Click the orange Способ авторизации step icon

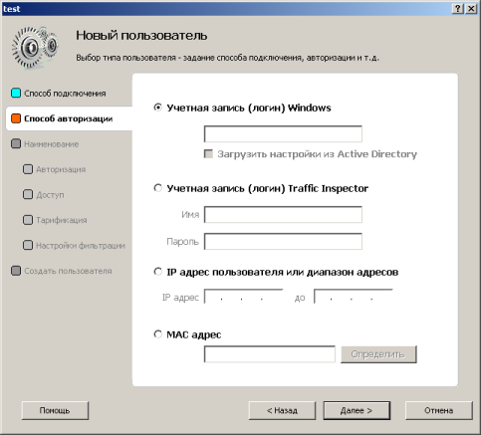click(x=16, y=118)
